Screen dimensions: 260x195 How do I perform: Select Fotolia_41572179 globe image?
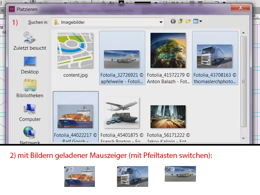tap(168, 50)
